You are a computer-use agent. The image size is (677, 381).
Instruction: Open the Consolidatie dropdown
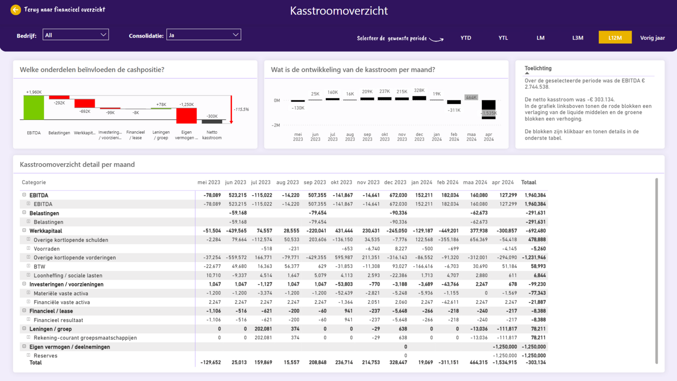[x=204, y=35]
